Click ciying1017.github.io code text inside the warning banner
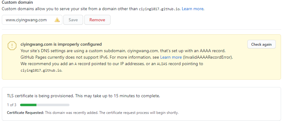This screenshot has height=121, width=290. pos(41,70)
